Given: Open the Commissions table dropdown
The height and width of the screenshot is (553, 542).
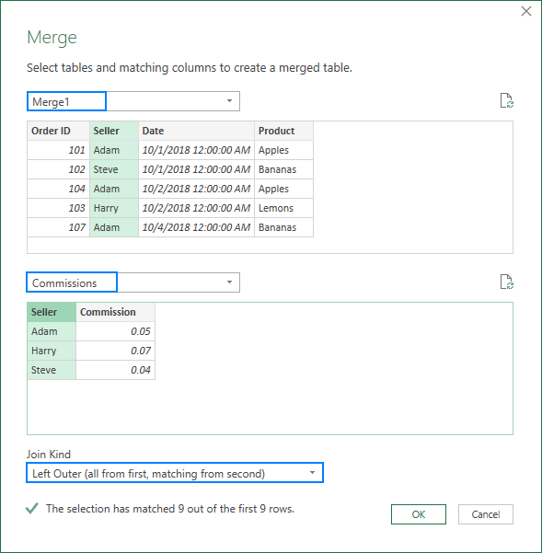Looking at the screenshot, I should (229, 282).
